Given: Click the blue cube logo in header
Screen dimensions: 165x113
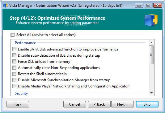Looking at the screenshot, I should click(151, 20).
